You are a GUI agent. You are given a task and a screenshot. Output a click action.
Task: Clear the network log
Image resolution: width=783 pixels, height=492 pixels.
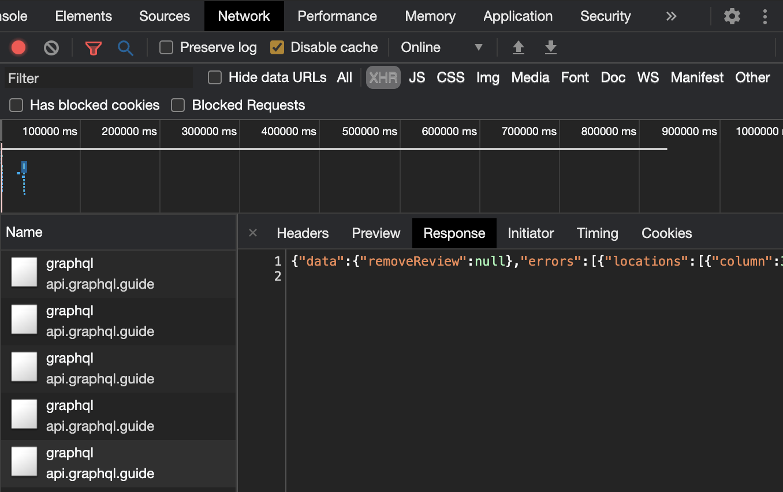pyautogui.click(x=51, y=47)
